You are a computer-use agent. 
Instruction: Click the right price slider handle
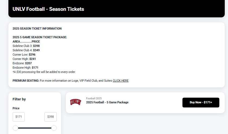point(54,128)
